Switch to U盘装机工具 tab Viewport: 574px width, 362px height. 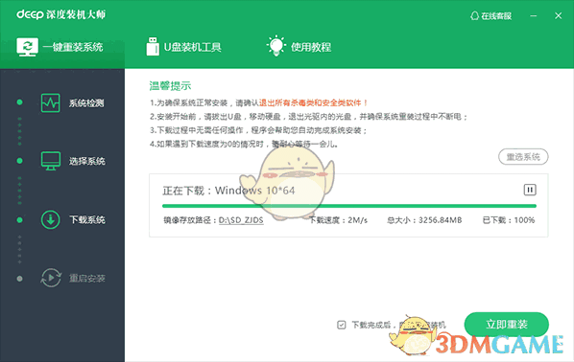tap(183, 47)
